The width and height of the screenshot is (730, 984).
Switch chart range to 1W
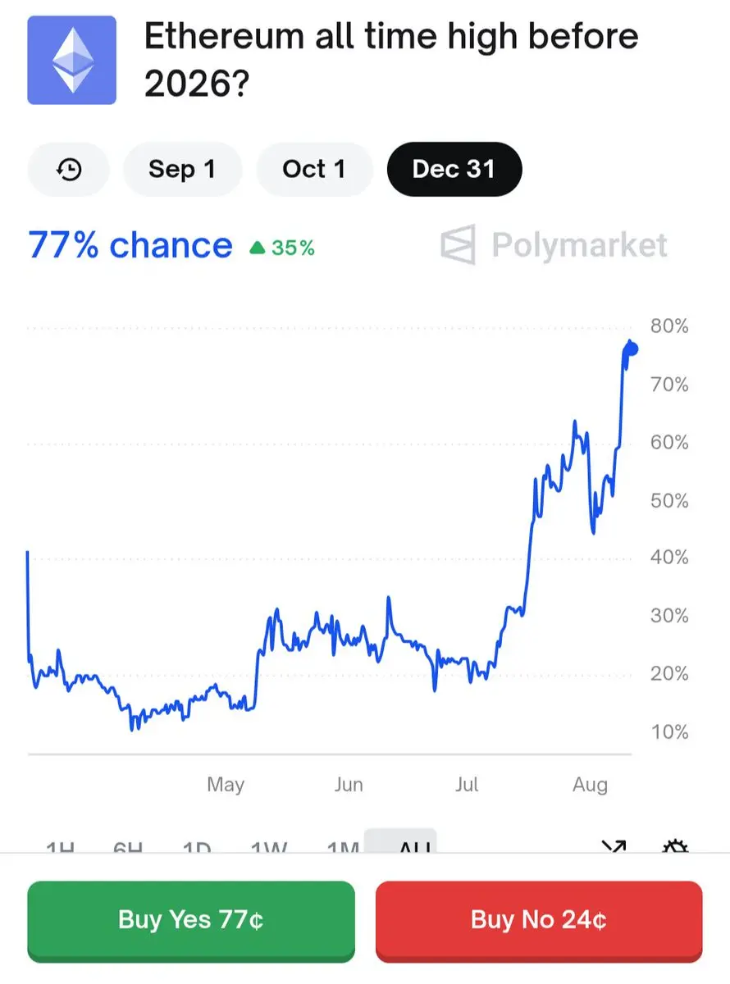pyautogui.click(x=269, y=846)
